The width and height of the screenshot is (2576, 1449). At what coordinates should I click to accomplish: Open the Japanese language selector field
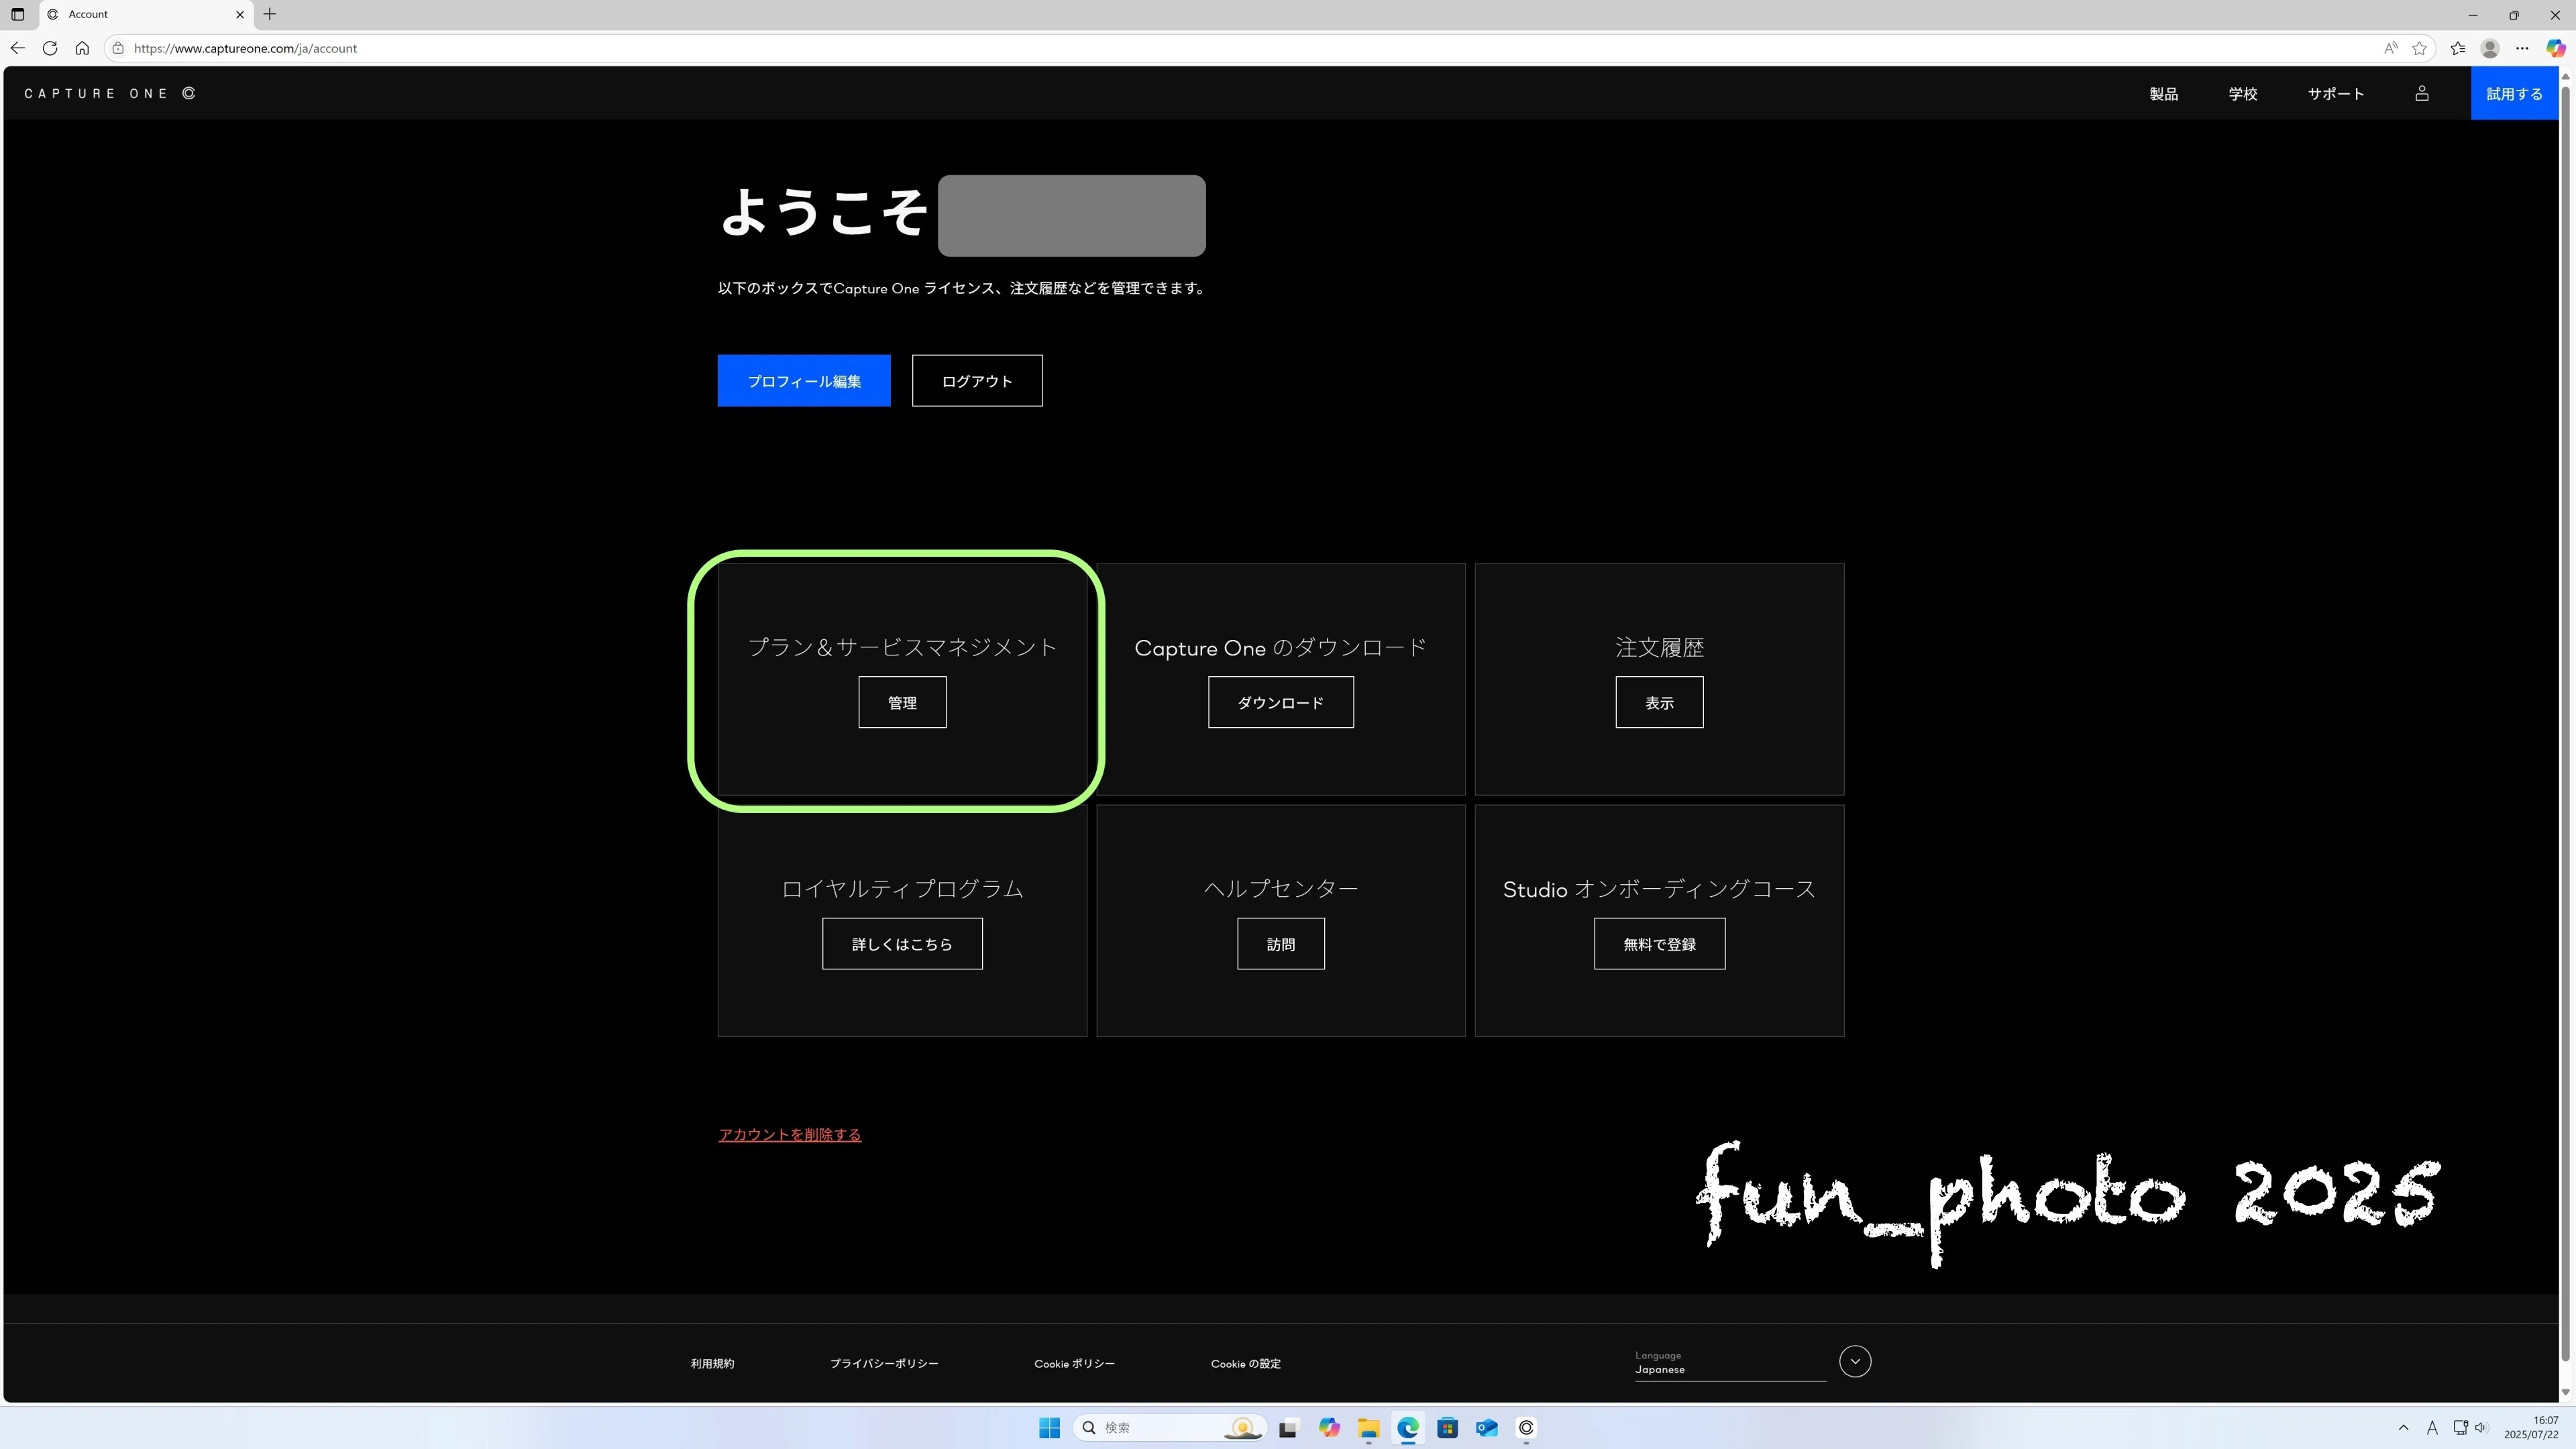point(1730,1364)
